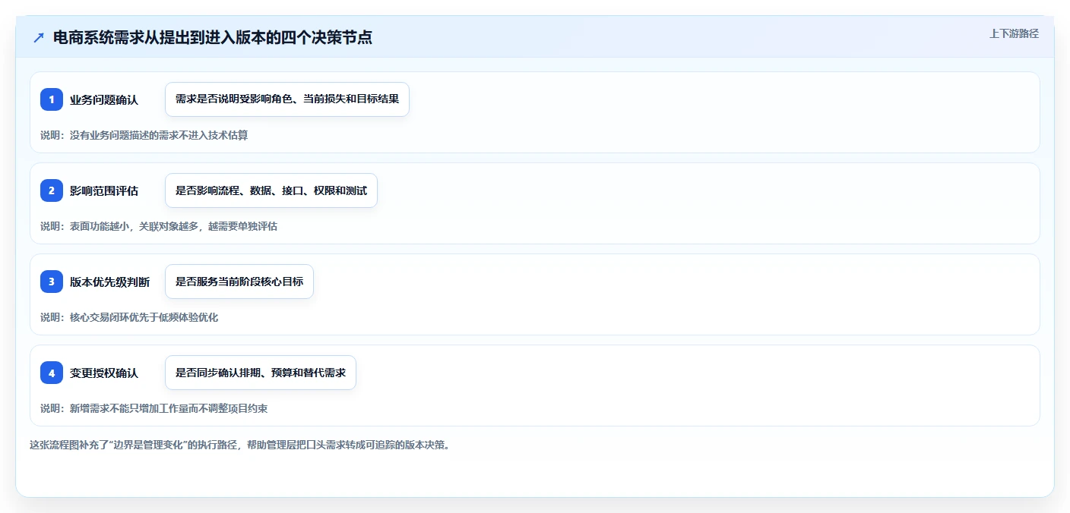Select the chip 是否同步确认排期、预算和替代需求
Image resolution: width=1070 pixels, height=513 pixels.
pos(261,373)
